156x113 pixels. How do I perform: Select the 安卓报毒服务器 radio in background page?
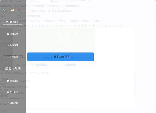click(x=46, y=6)
